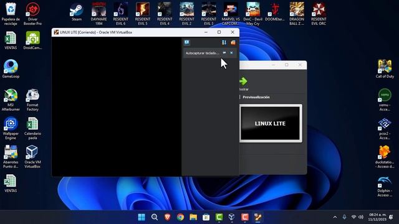399x224 pixels.
Task: Select the RESIDENT EVIL 3 desktop shortcut
Action: pyautogui.click(x=209, y=14)
